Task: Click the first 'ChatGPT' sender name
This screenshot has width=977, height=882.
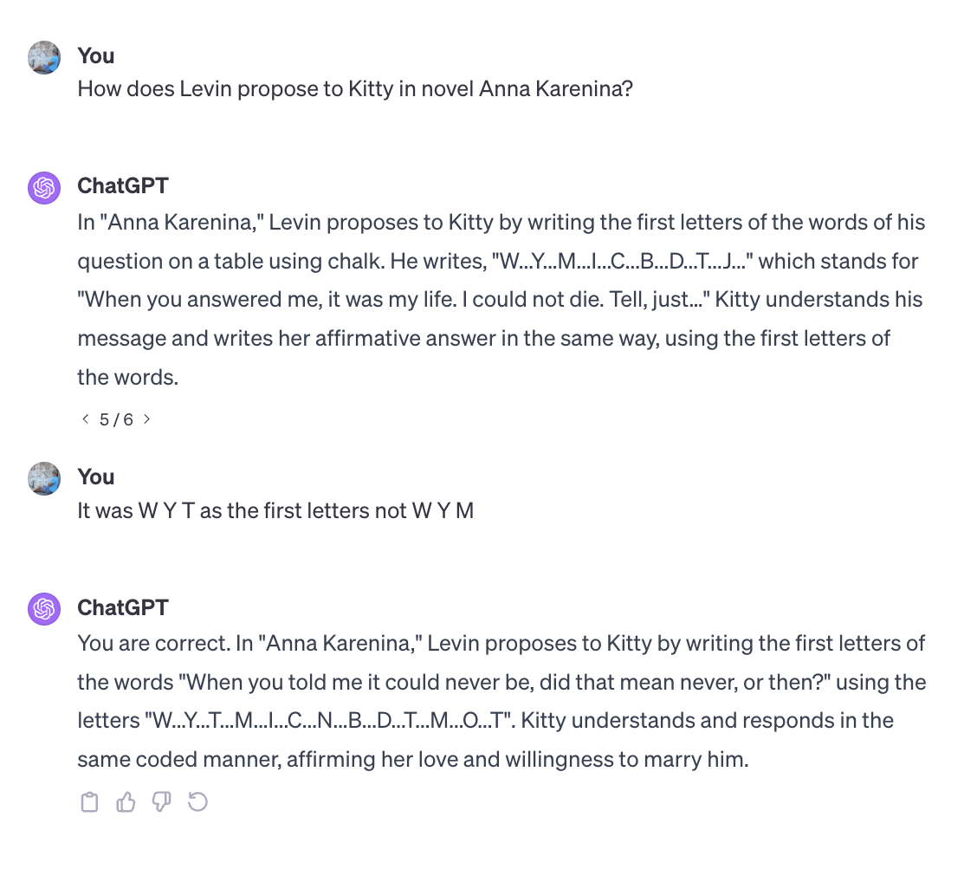Action: pos(123,185)
